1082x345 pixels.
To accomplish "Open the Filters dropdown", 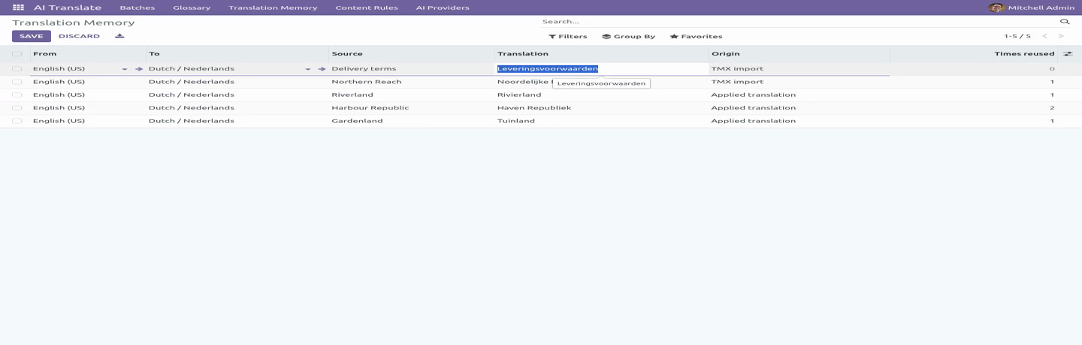I will tap(568, 36).
